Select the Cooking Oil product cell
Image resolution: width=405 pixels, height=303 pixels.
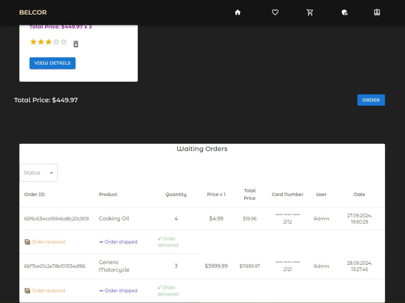point(114,219)
